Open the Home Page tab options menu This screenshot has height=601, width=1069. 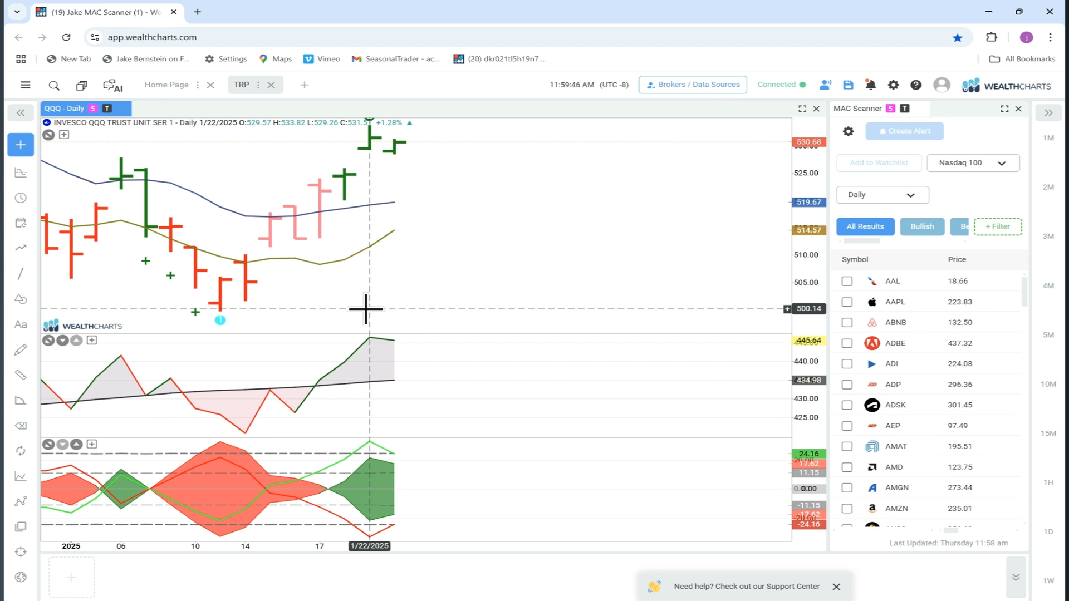click(x=198, y=85)
